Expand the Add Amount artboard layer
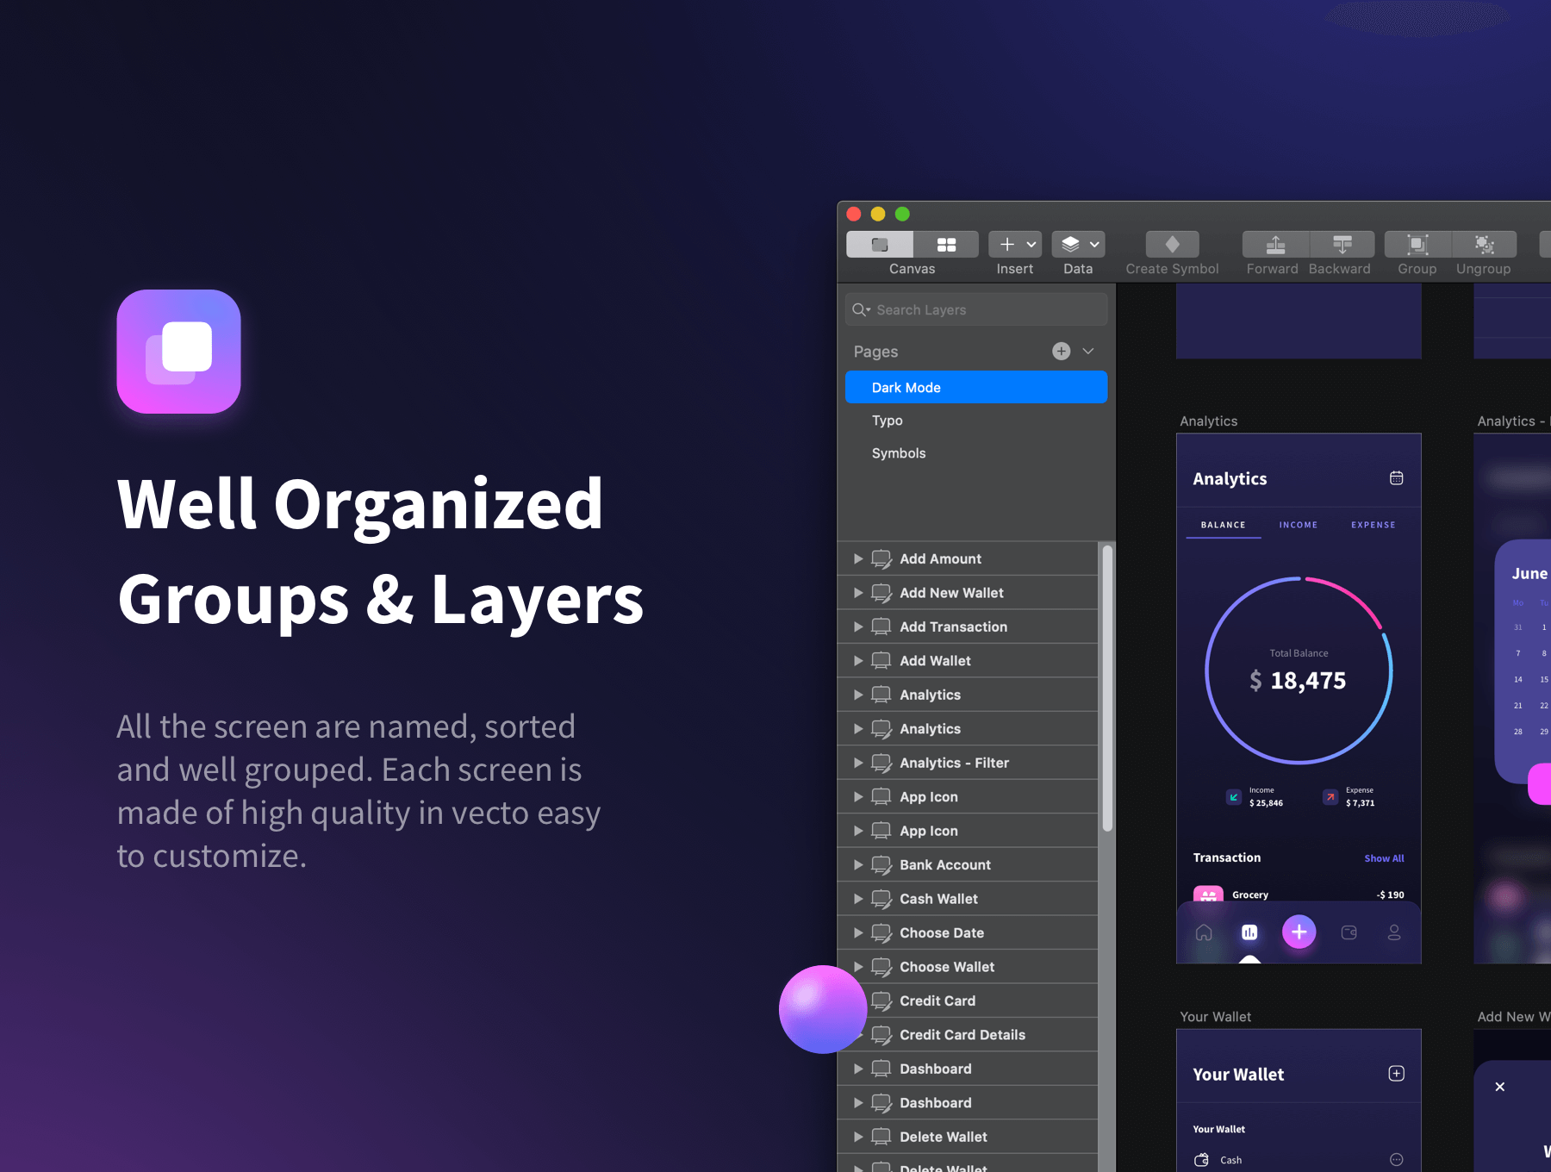The height and width of the screenshot is (1172, 1551). click(858, 558)
